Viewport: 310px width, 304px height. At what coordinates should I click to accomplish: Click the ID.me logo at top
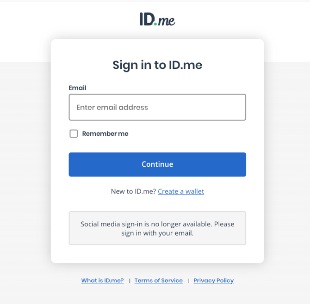click(x=157, y=19)
